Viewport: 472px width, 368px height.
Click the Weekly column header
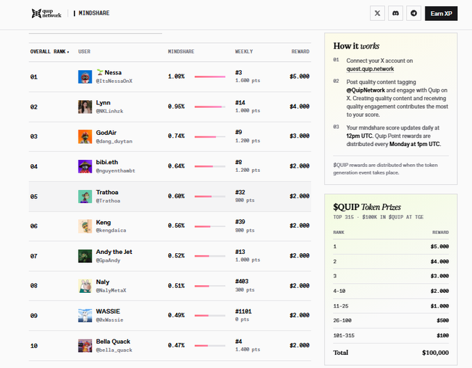[x=244, y=51]
